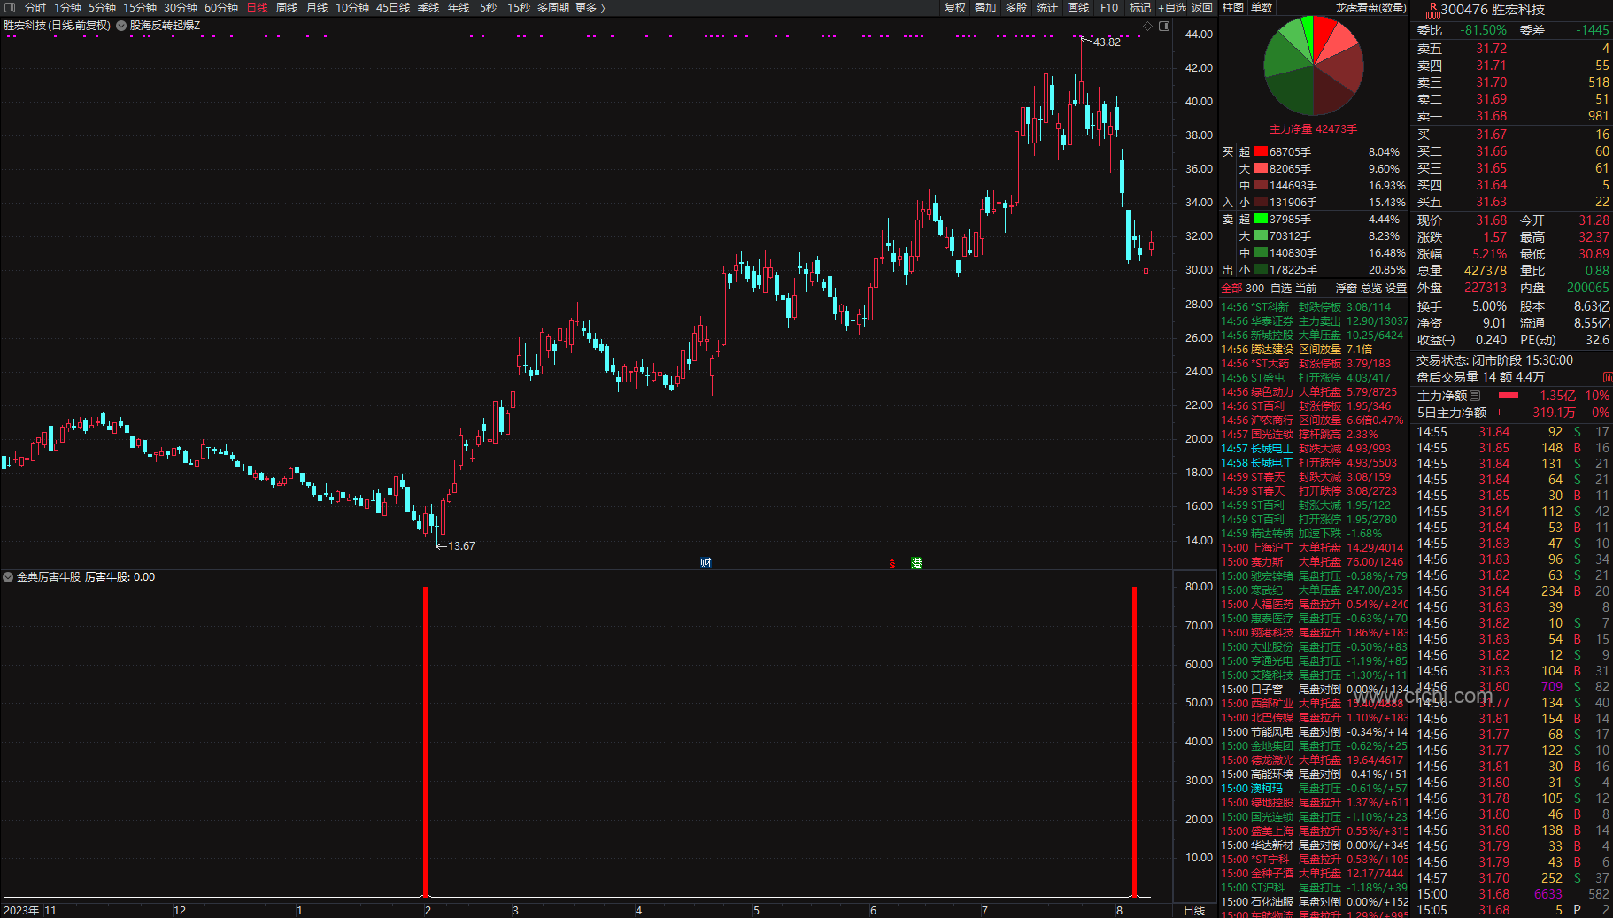Open F10 company info
The width and height of the screenshot is (1613, 918).
tap(1109, 7)
